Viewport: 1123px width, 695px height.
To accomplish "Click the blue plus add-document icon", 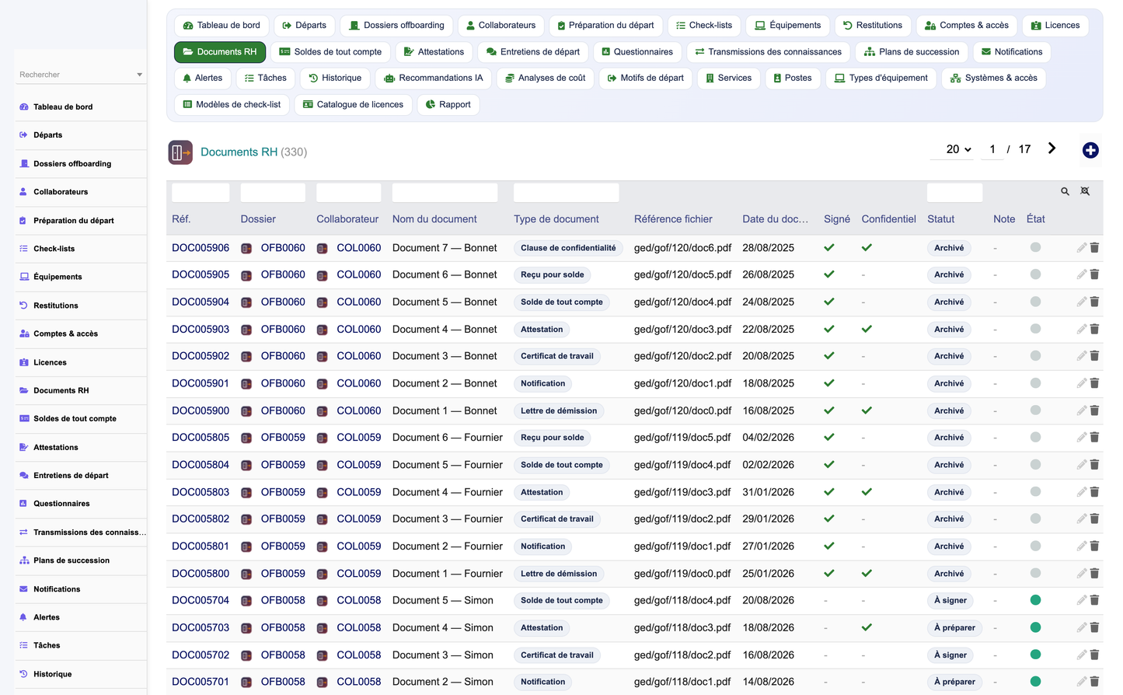I will [x=1090, y=150].
